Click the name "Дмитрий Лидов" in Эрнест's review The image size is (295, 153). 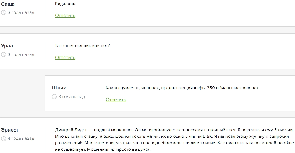click(x=71, y=130)
